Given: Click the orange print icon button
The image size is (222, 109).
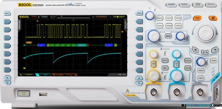Looking at the screenshot, I should pyautogui.click(x=213, y=18).
